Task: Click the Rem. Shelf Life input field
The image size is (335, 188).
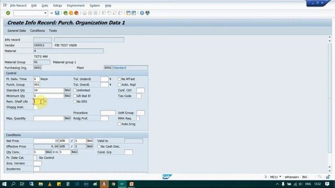Action: pyautogui.click(x=38, y=102)
